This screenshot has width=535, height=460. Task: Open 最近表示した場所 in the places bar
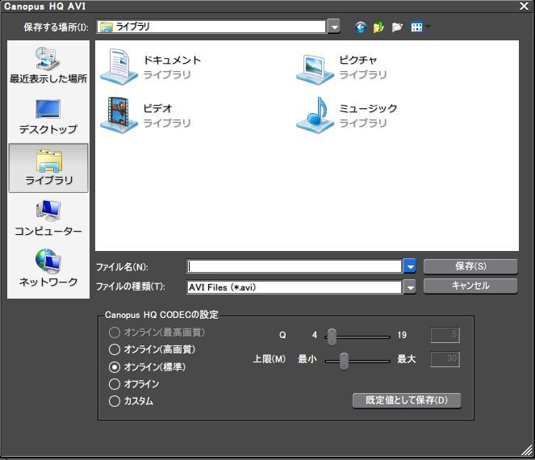[x=48, y=65]
